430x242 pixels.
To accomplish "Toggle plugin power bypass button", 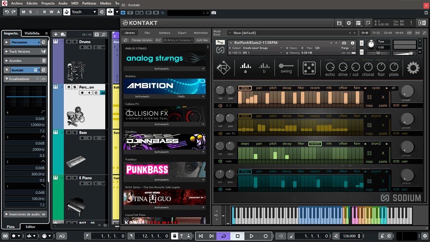I will pos(123,13).
